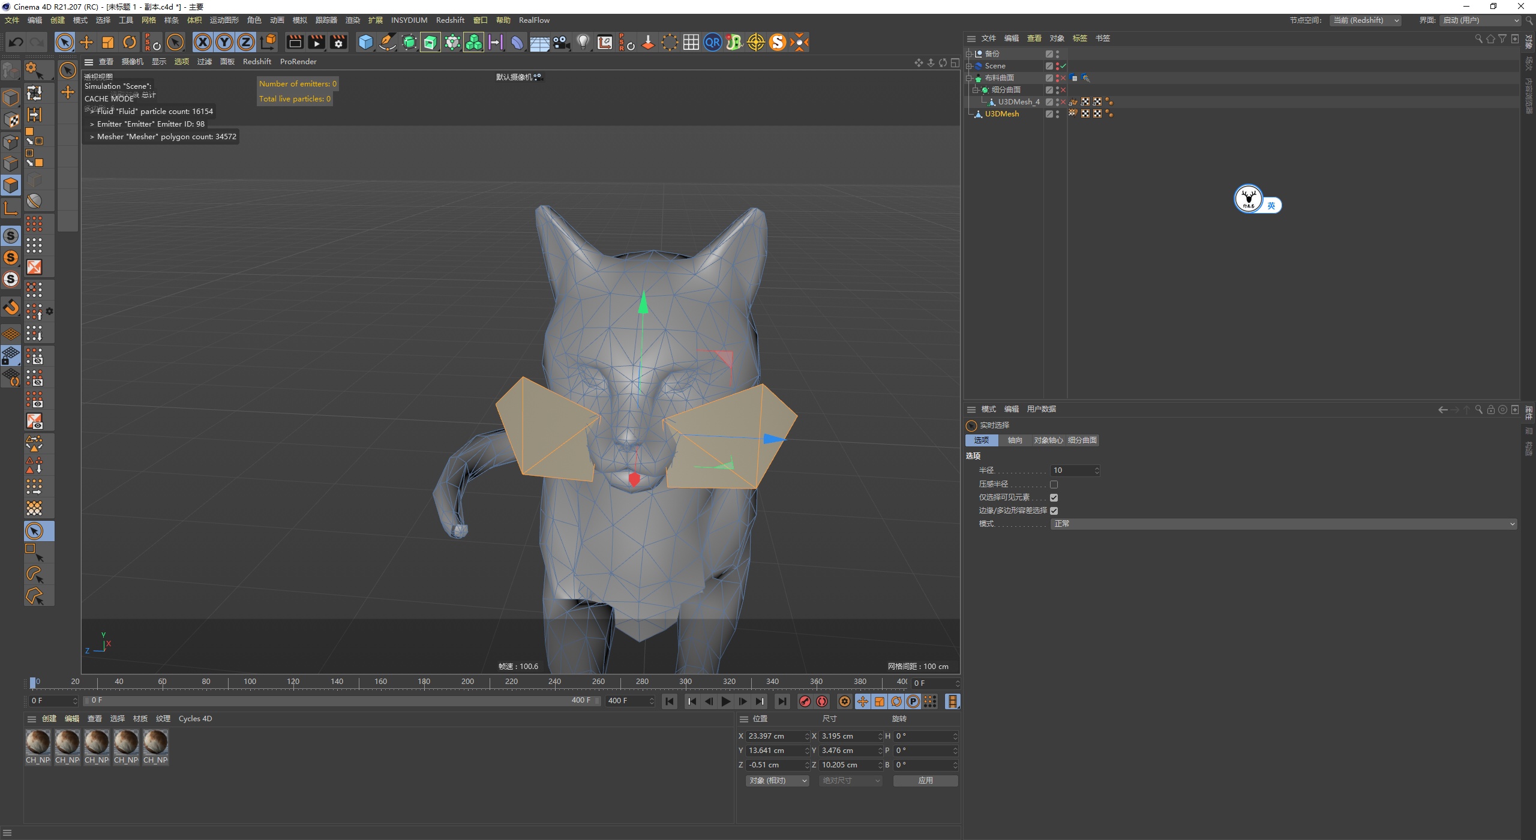1536x840 pixels.
Task: Click first CH_NP material thumbnail
Action: [38, 742]
